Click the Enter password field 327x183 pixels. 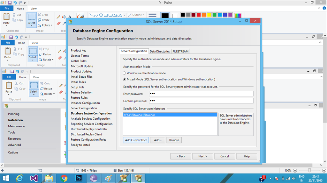coord(201,94)
